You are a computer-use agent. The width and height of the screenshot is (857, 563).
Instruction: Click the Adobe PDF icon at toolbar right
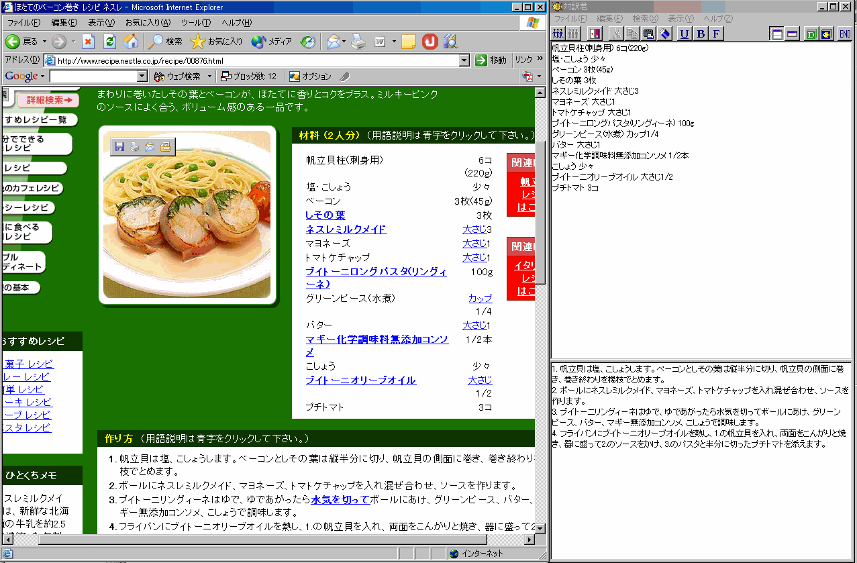(527, 76)
